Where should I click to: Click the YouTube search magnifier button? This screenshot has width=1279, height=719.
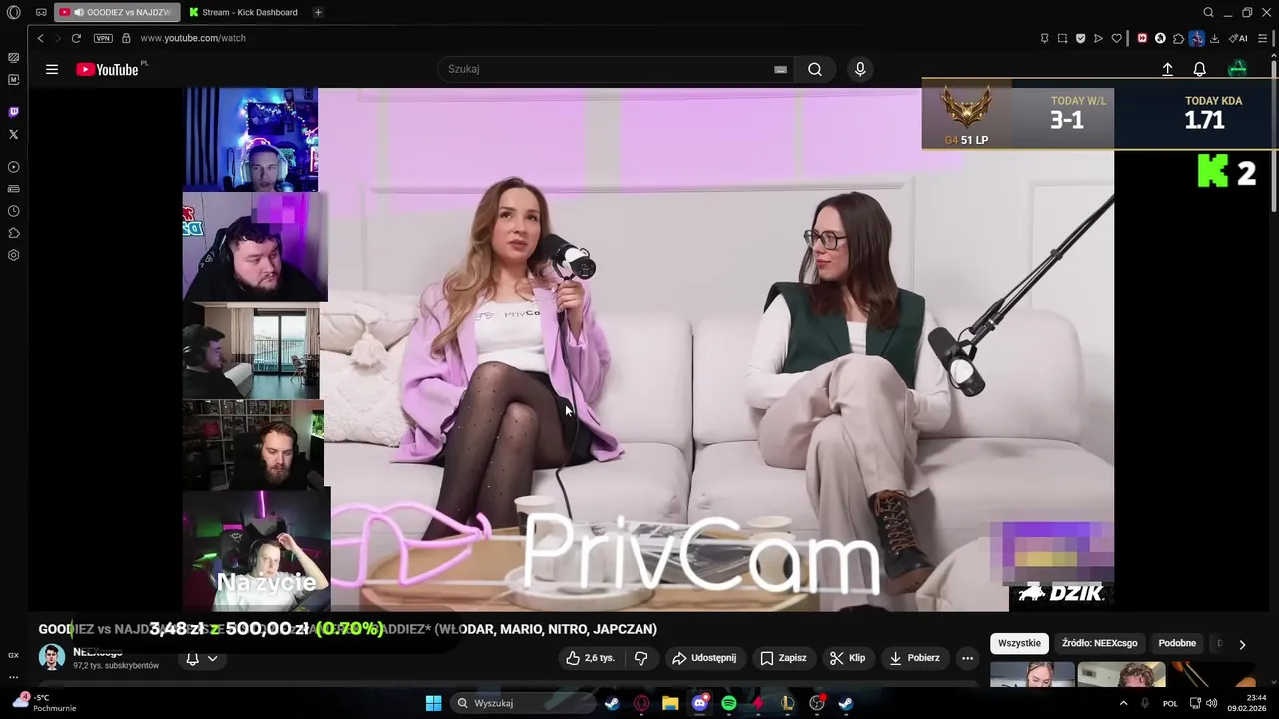coord(815,69)
